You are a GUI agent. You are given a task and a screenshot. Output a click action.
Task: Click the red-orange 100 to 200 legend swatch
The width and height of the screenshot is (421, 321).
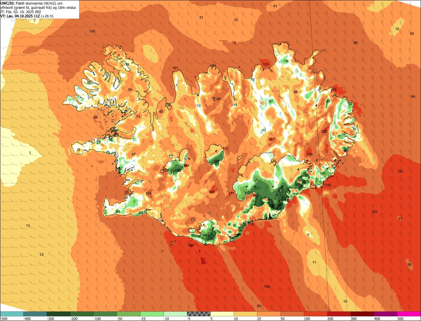(x=315, y=314)
